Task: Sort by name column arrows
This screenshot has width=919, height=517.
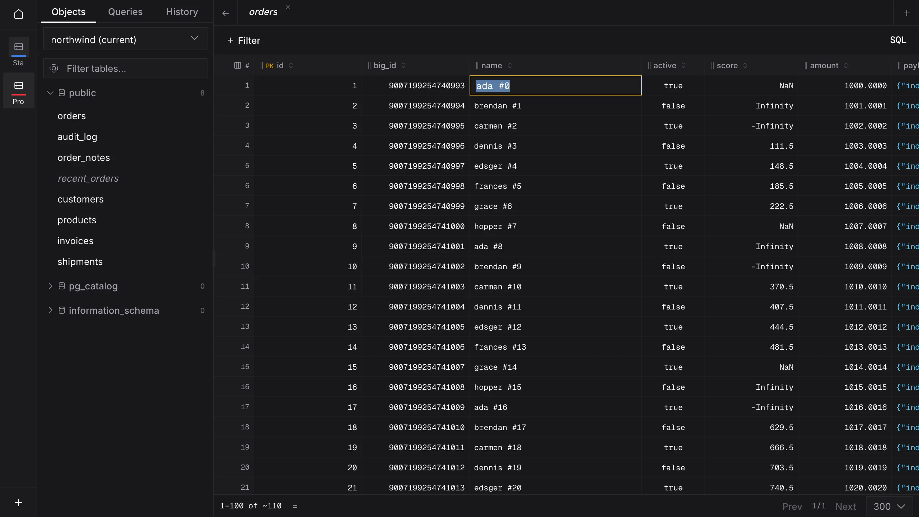Action: click(510, 65)
